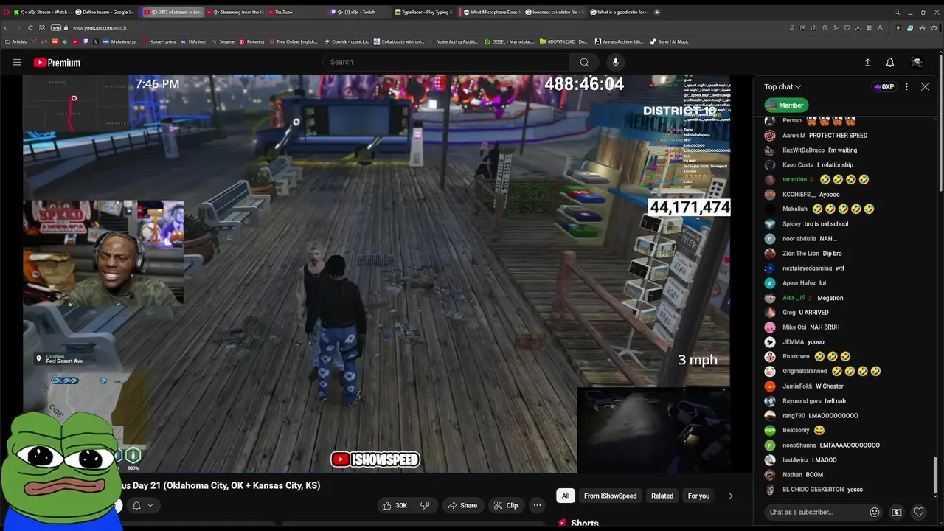Go to YouTube Premium home logo

57,63
